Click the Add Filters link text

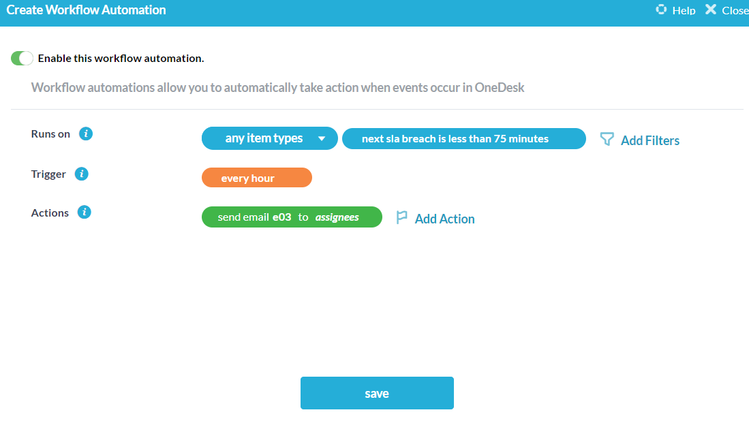(649, 140)
